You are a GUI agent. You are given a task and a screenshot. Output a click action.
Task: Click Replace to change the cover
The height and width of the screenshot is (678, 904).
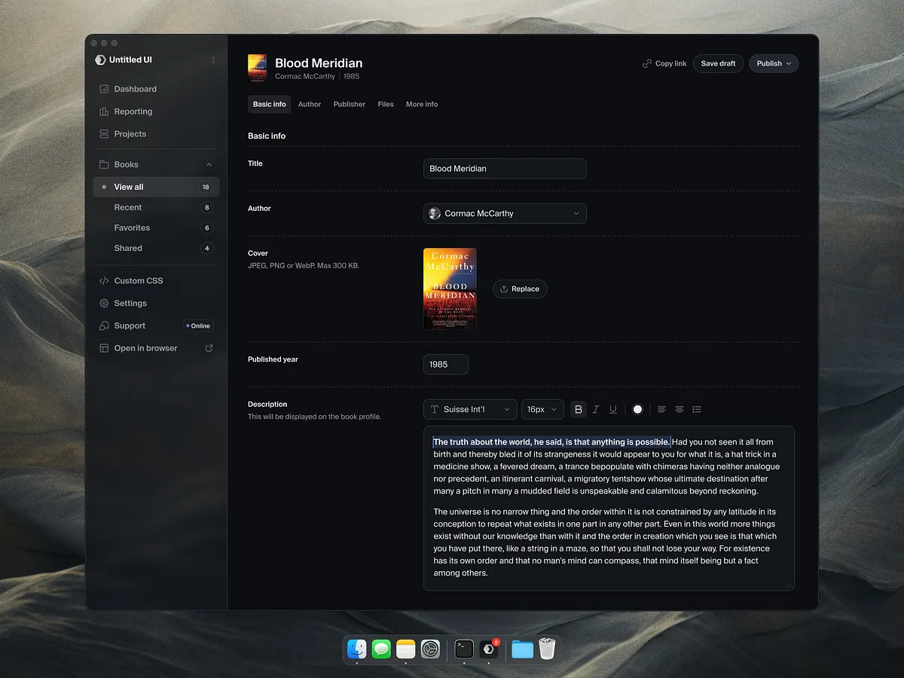click(x=520, y=289)
